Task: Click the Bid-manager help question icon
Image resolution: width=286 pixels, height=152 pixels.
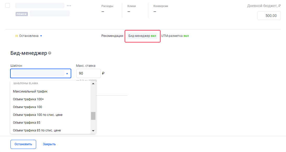Action: click(x=50, y=53)
